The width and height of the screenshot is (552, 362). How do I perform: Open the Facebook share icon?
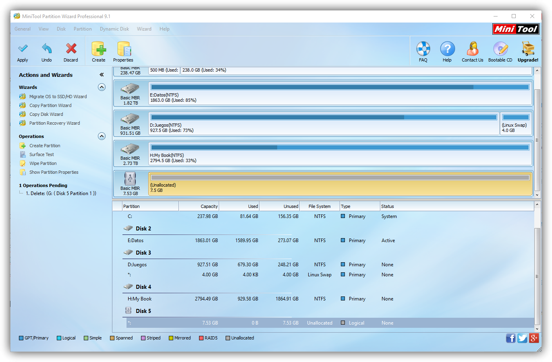click(x=511, y=338)
